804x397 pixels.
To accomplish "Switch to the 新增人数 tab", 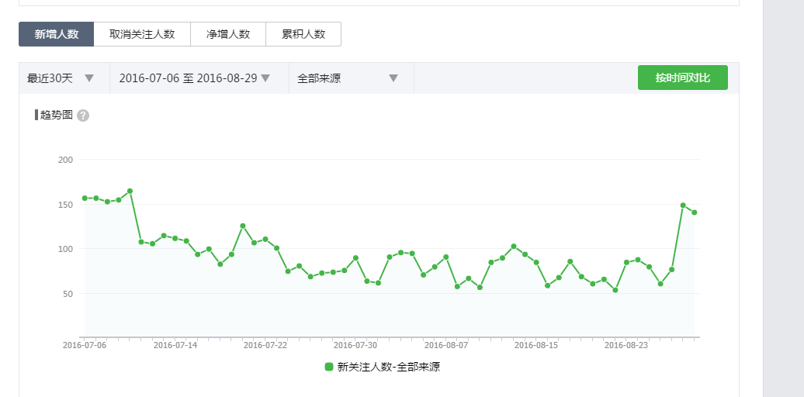I will pyautogui.click(x=57, y=34).
